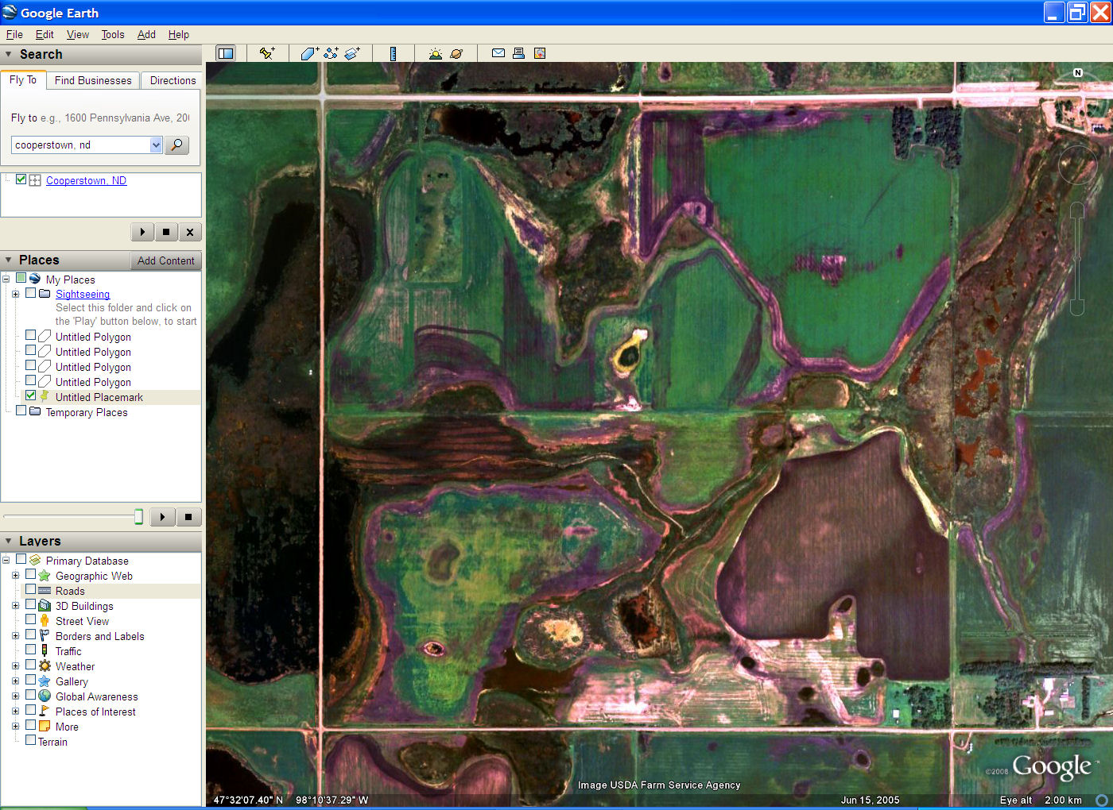Uncheck the Untitled Placemark checkbox
The image size is (1113, 810).
click(30, 395)
